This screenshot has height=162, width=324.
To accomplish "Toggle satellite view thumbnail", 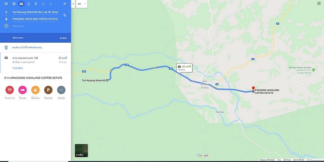I will click(81, 151).
